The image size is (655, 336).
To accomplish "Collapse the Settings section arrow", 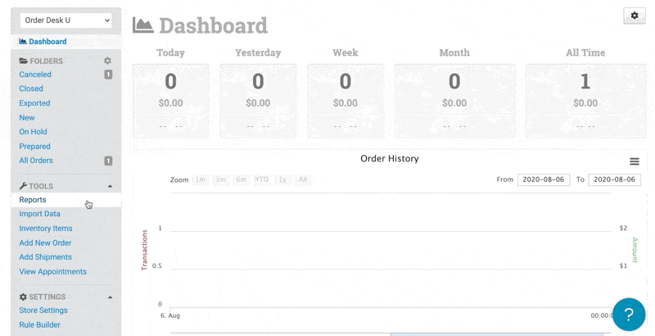I will coord(110,297).
